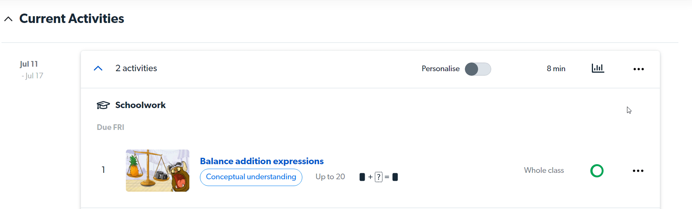
Task: Collapse the 2 activities panel
Action: [x=98, y=68]
